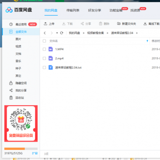The height and width of the screenshot is (160, 160).
Task: Select 全部文件 in the sidebar
Action: (21, 32)
